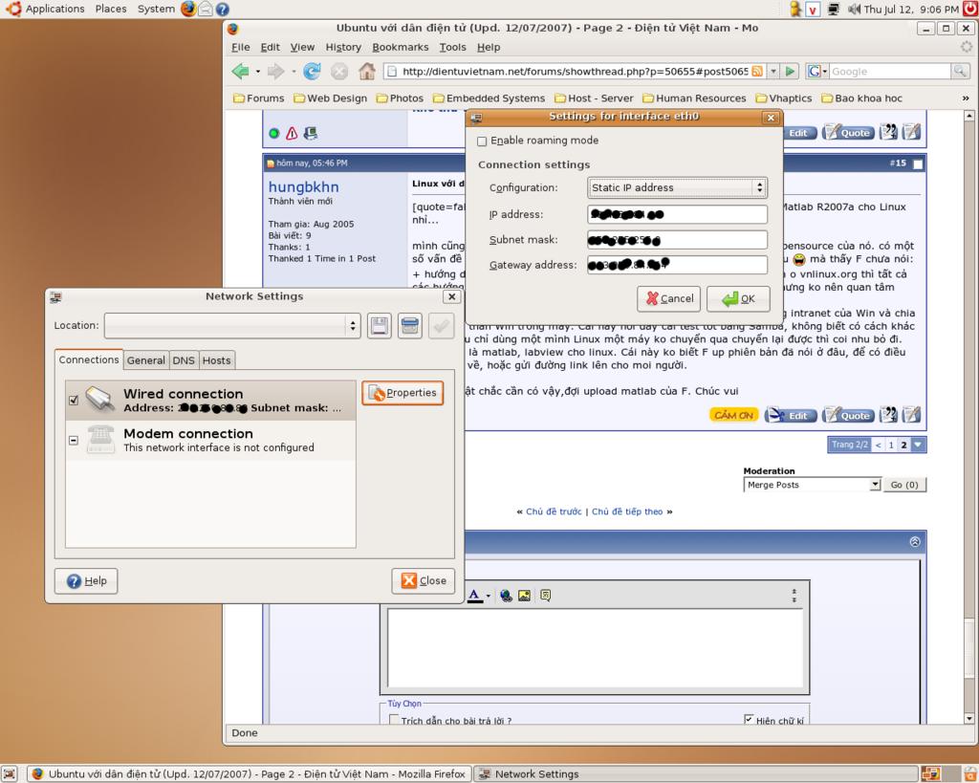Click the search magnifier button
The height and width of the screenshot is (783, 979).
coord(960,71)
